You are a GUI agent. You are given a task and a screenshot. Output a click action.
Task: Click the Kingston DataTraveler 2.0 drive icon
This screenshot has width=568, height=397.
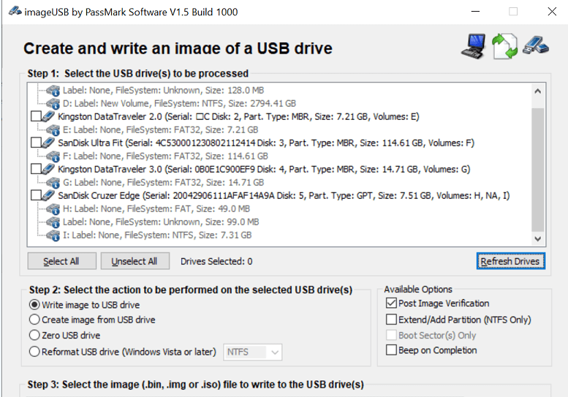pos(49,117)
